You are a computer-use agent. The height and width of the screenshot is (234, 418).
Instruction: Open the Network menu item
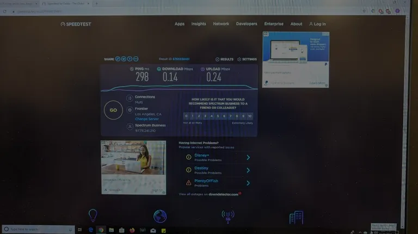point(221,24)
